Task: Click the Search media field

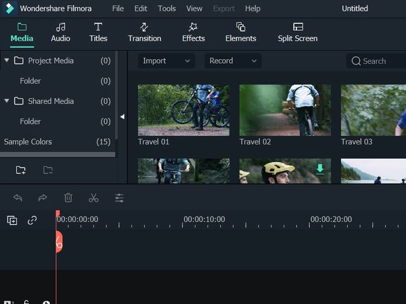Action: point(376,61)
